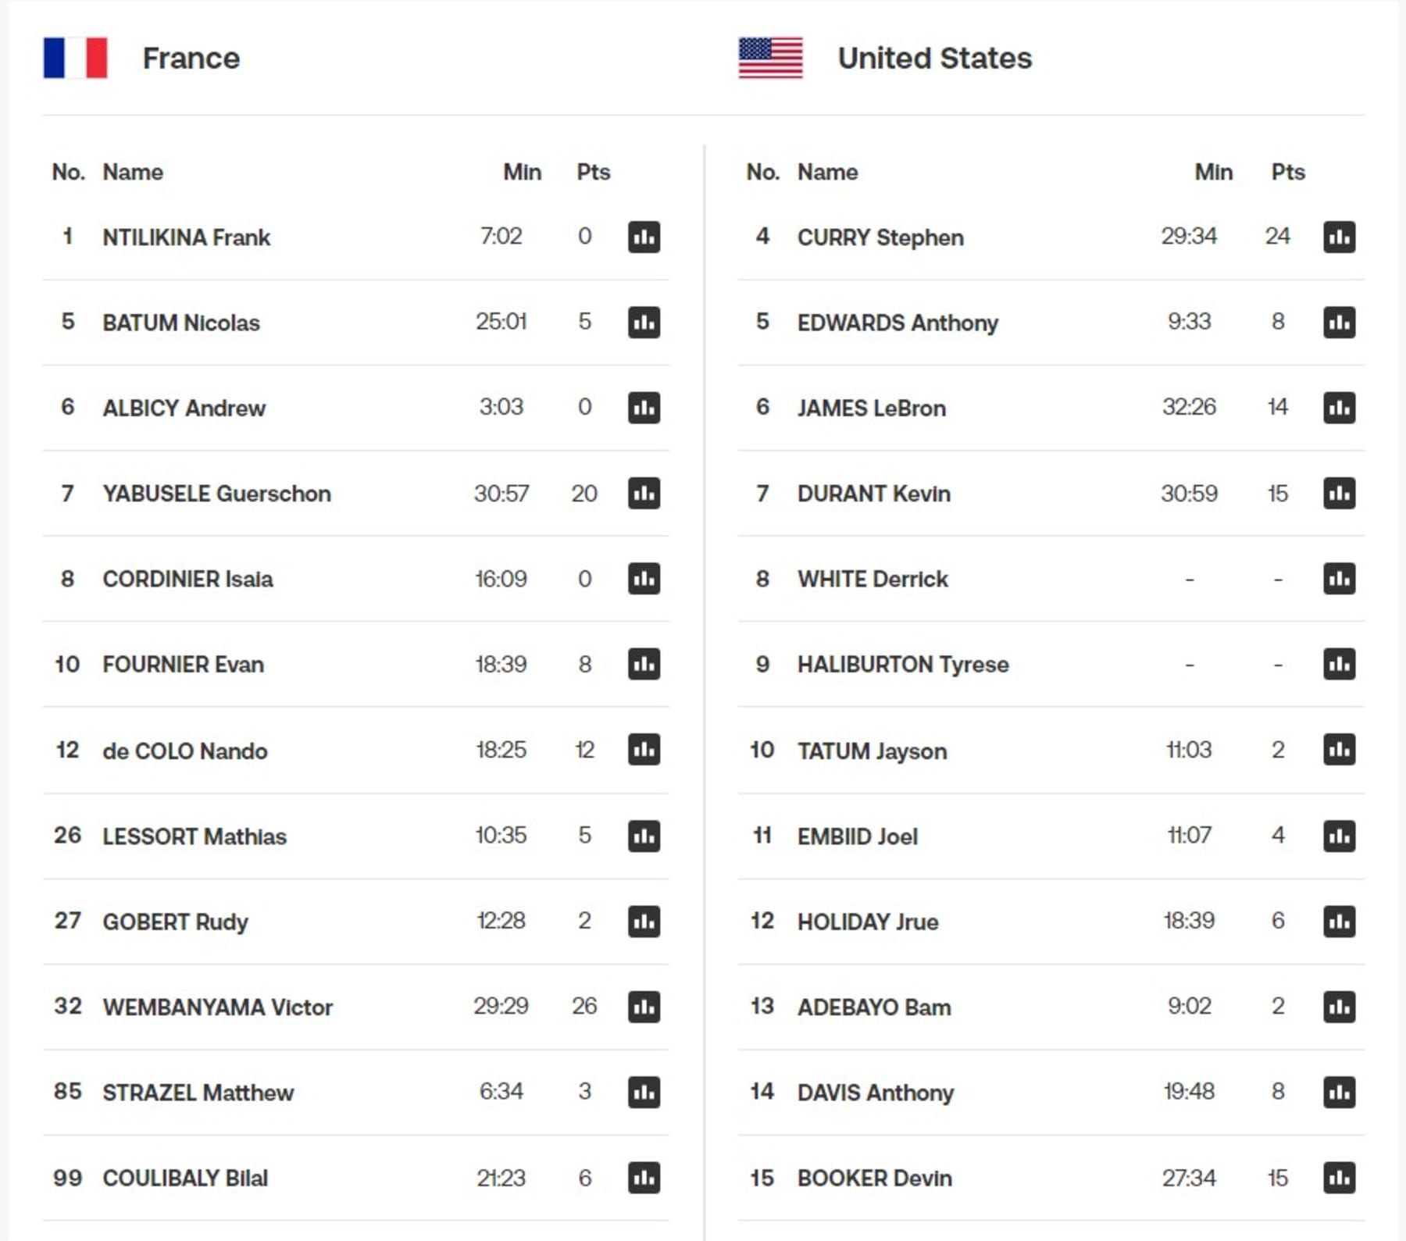Show stats chart for BOOKER Devin

[1339, 1178]
